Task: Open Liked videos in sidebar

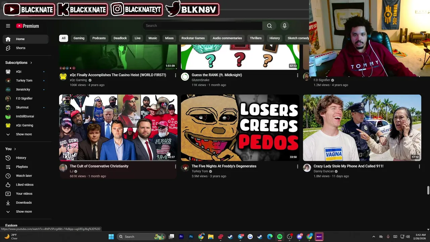Action: coord(26,185)
